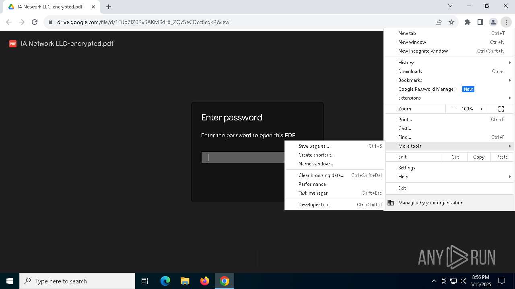Viewport: 515px width, 289px height.
Task: Open Google Password Manager
Action: tap(449, 89)
